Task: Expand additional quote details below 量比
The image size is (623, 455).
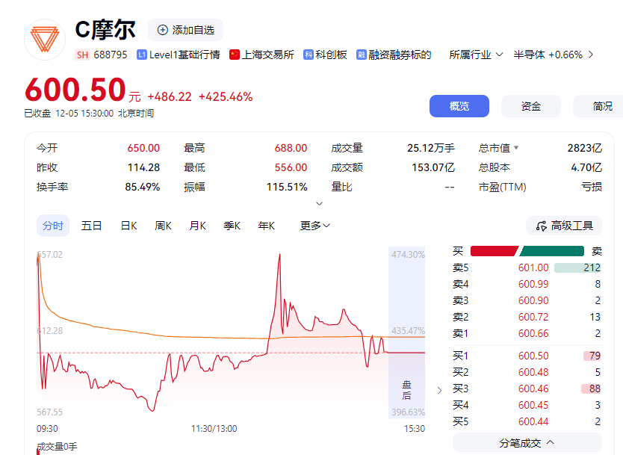Action: point(320,203)
